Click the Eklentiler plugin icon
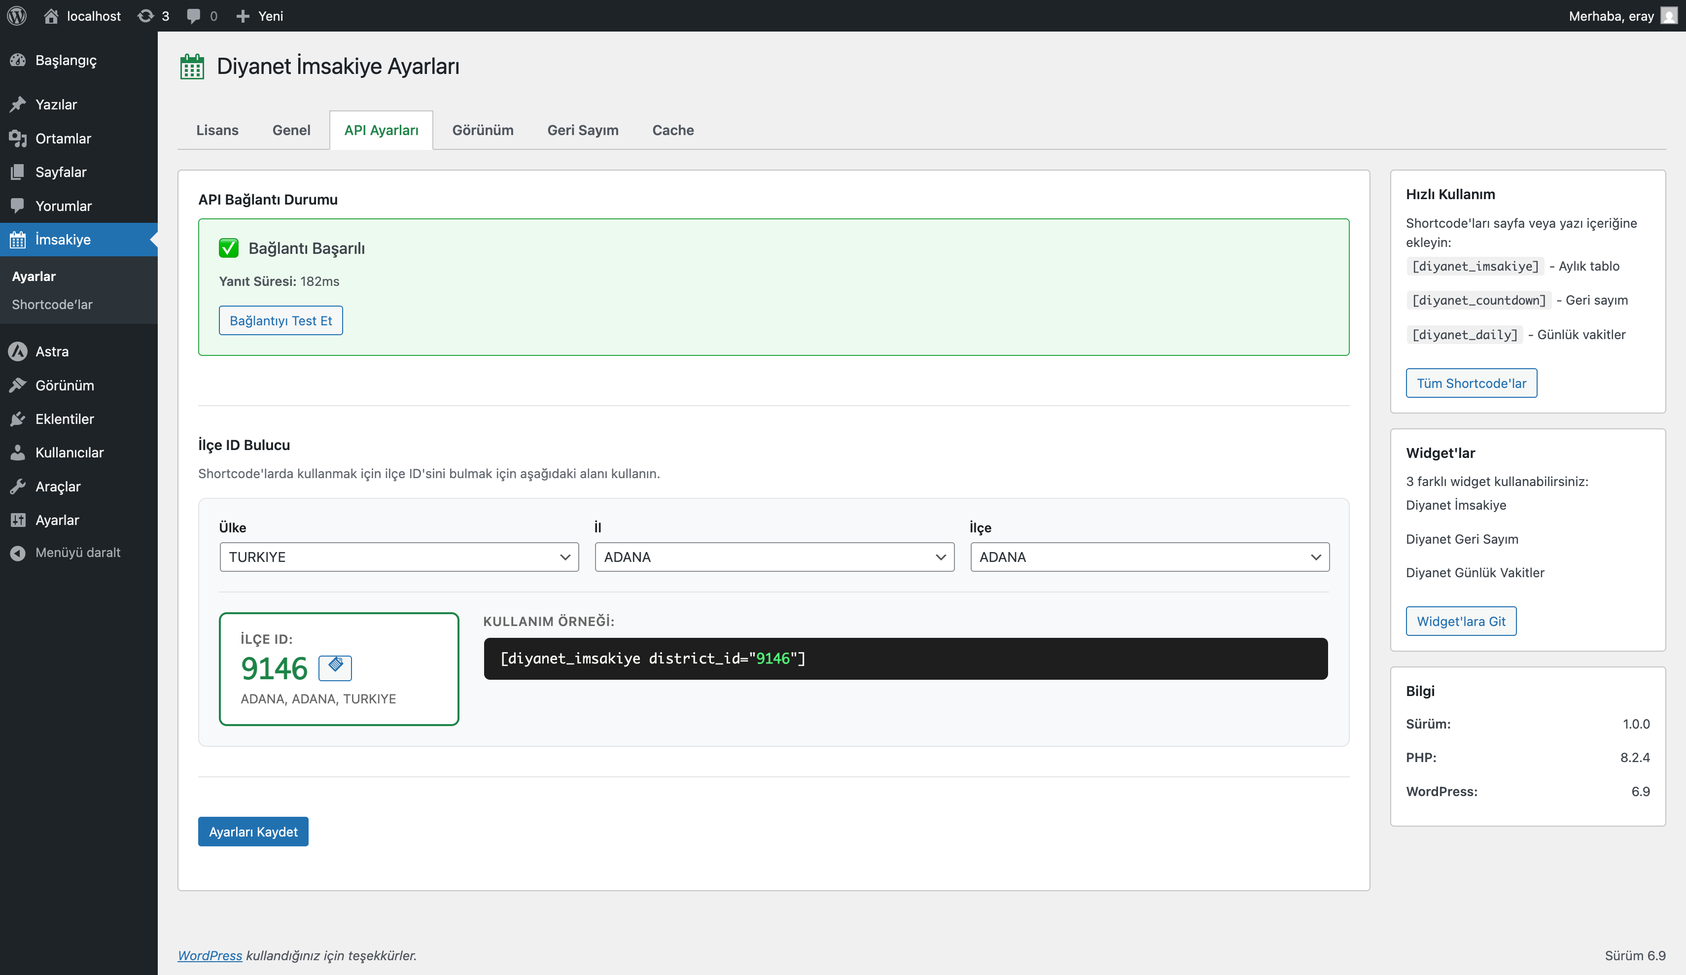This screenshot has width=1686, height=975. (18, 419)
